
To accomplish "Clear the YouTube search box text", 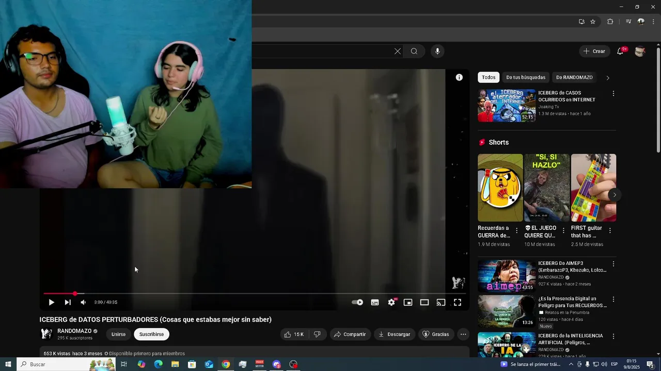I will [398, 51].
